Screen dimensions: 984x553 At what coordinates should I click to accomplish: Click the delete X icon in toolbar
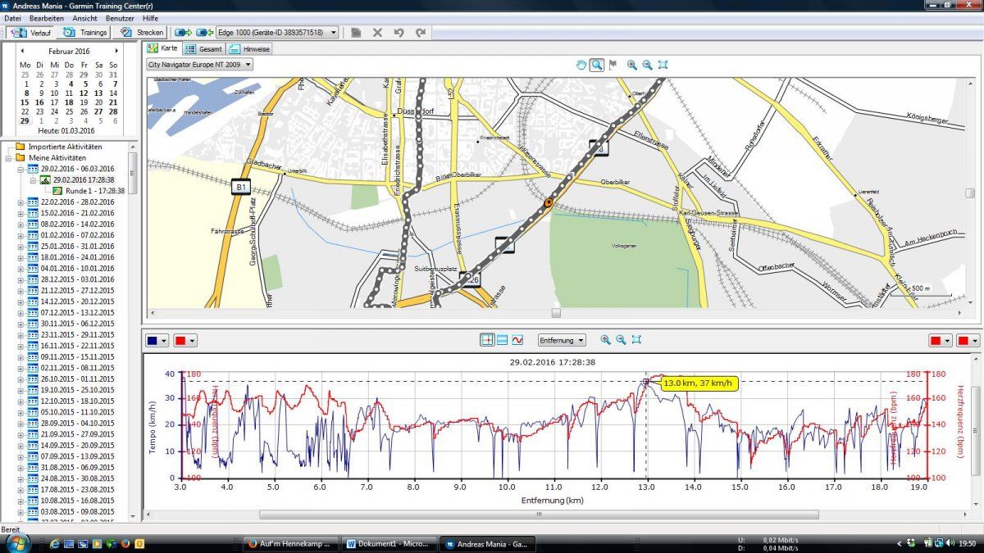pos(377,33)
